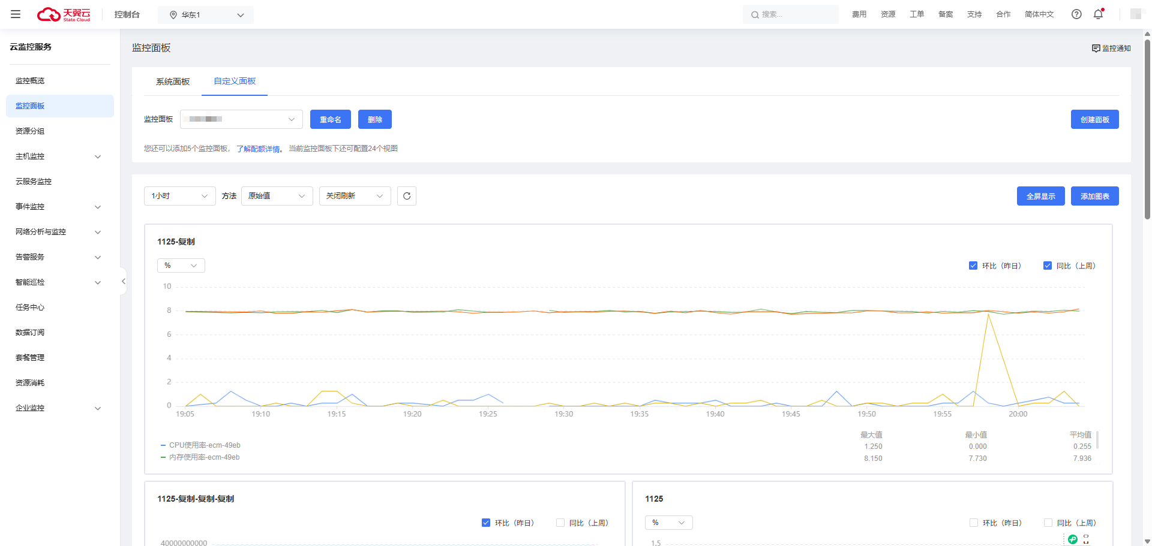Open the 了解配额详情 link
The height and width of the screenshot is (546, 1152).
259,149
